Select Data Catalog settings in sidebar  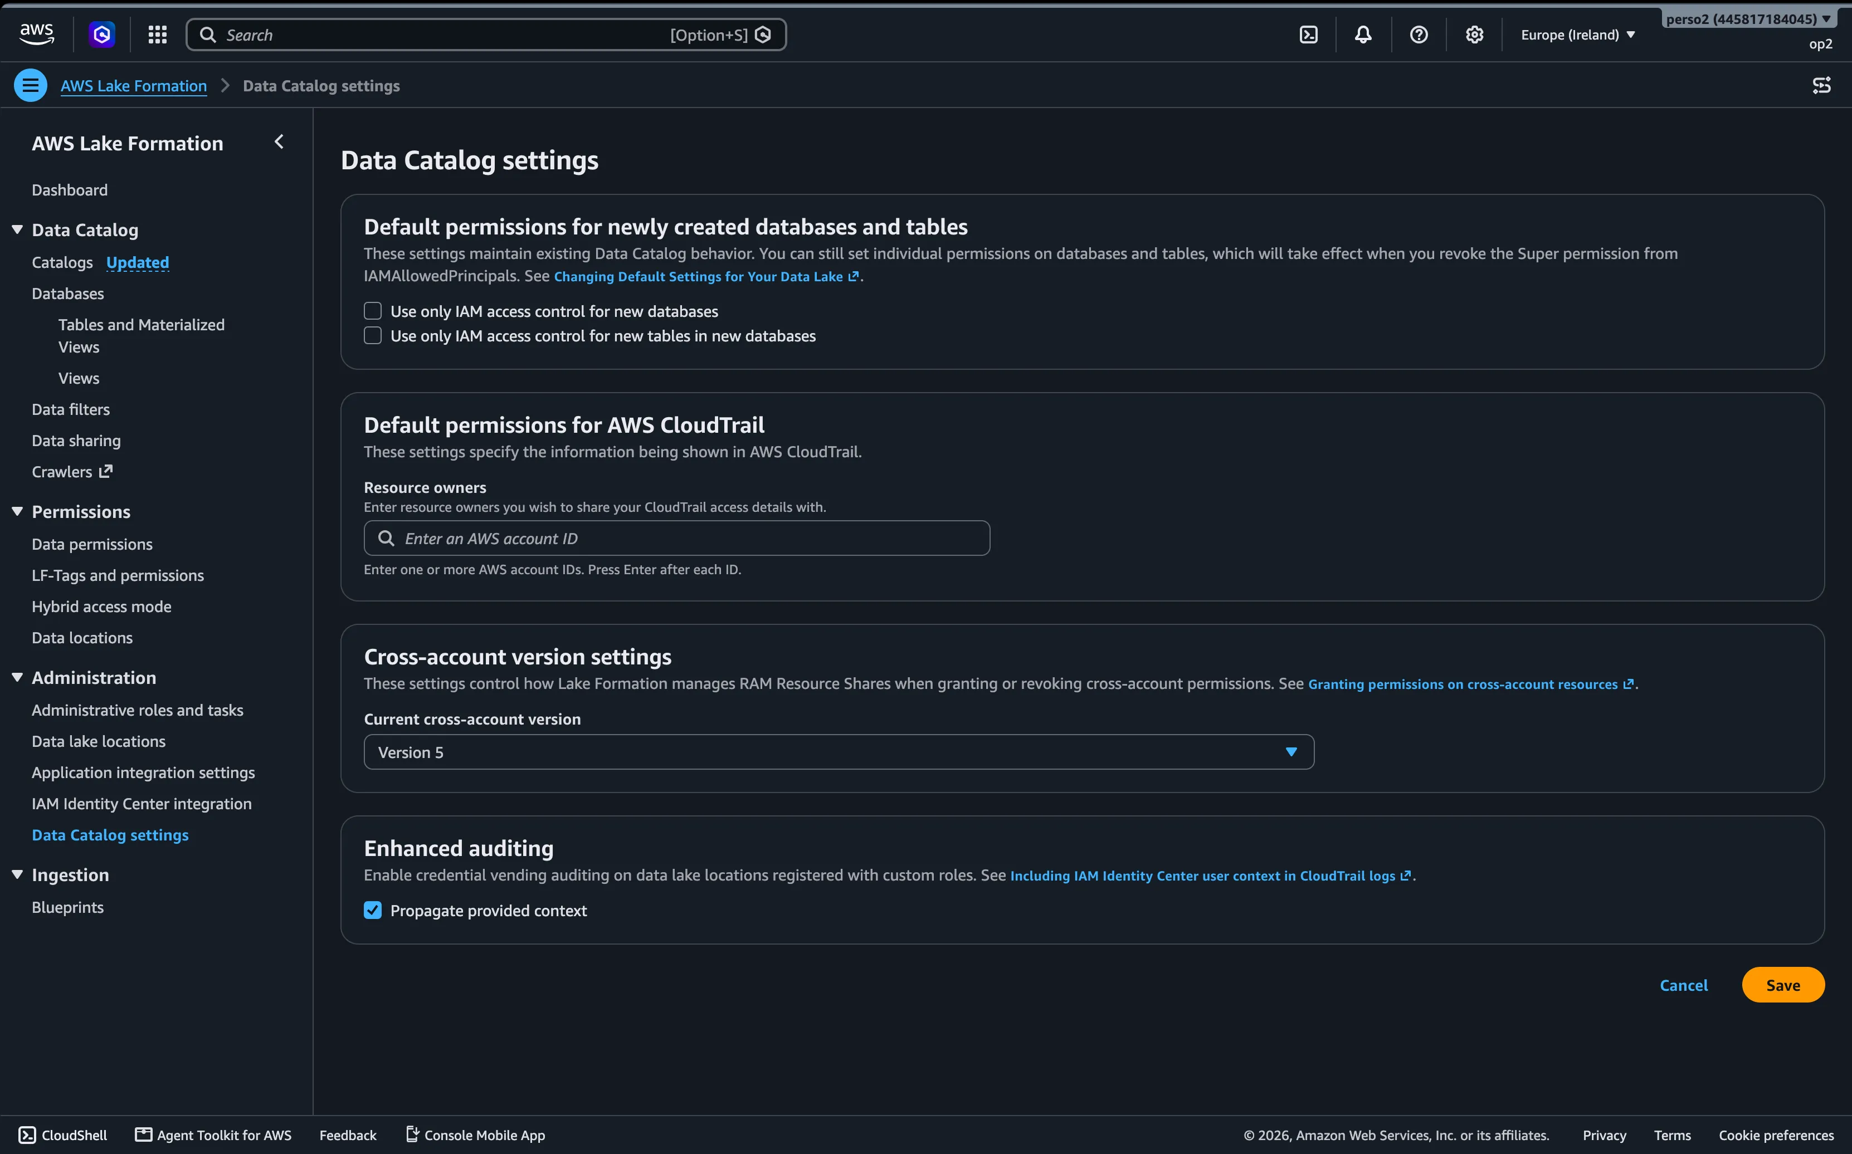pyautogui.click(x=111, y=836)
